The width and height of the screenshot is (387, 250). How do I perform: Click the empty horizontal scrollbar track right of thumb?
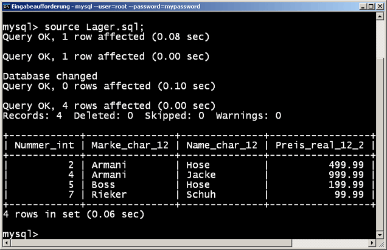[x=330, y=243]
